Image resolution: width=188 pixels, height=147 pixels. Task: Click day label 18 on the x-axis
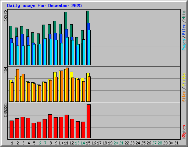coord(105,143)
